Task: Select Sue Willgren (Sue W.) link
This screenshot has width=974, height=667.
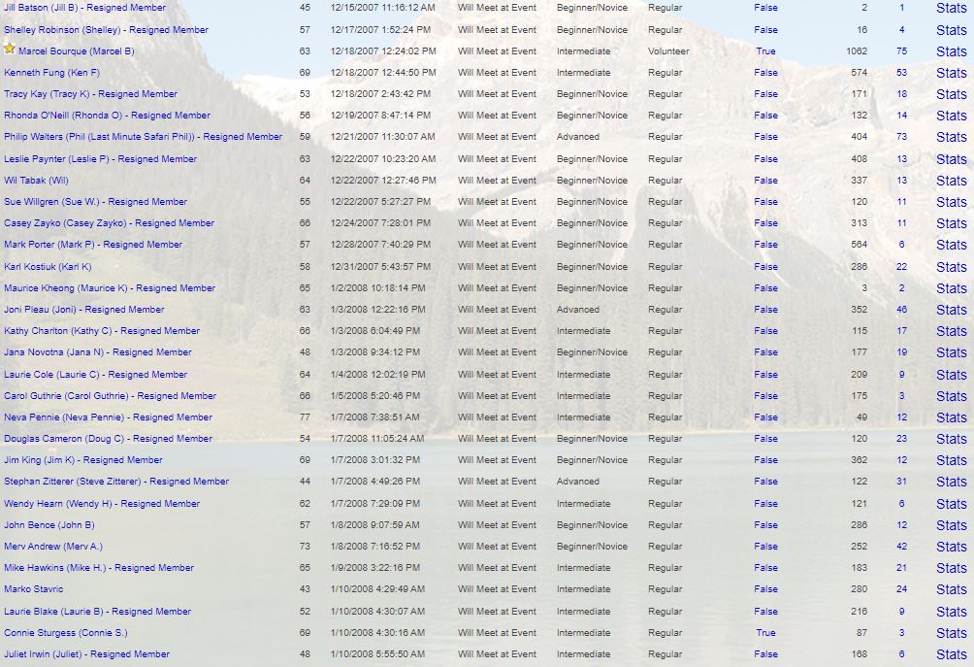Action: 96,202
